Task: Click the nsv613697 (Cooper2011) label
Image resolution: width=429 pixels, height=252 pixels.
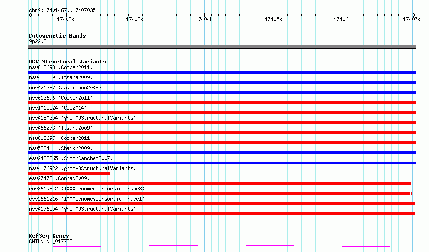Action: (61, 138)
